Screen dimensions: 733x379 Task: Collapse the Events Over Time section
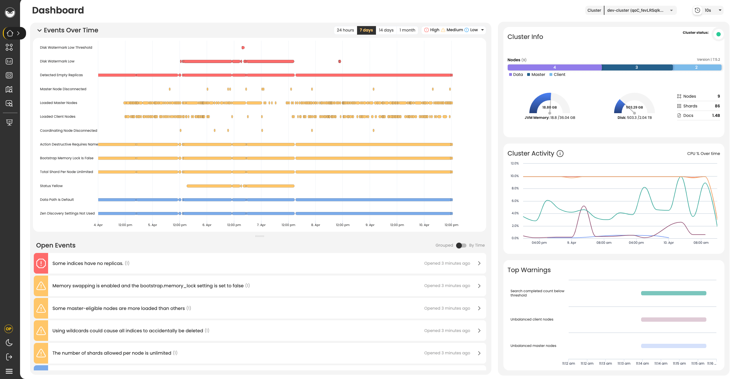40,30
